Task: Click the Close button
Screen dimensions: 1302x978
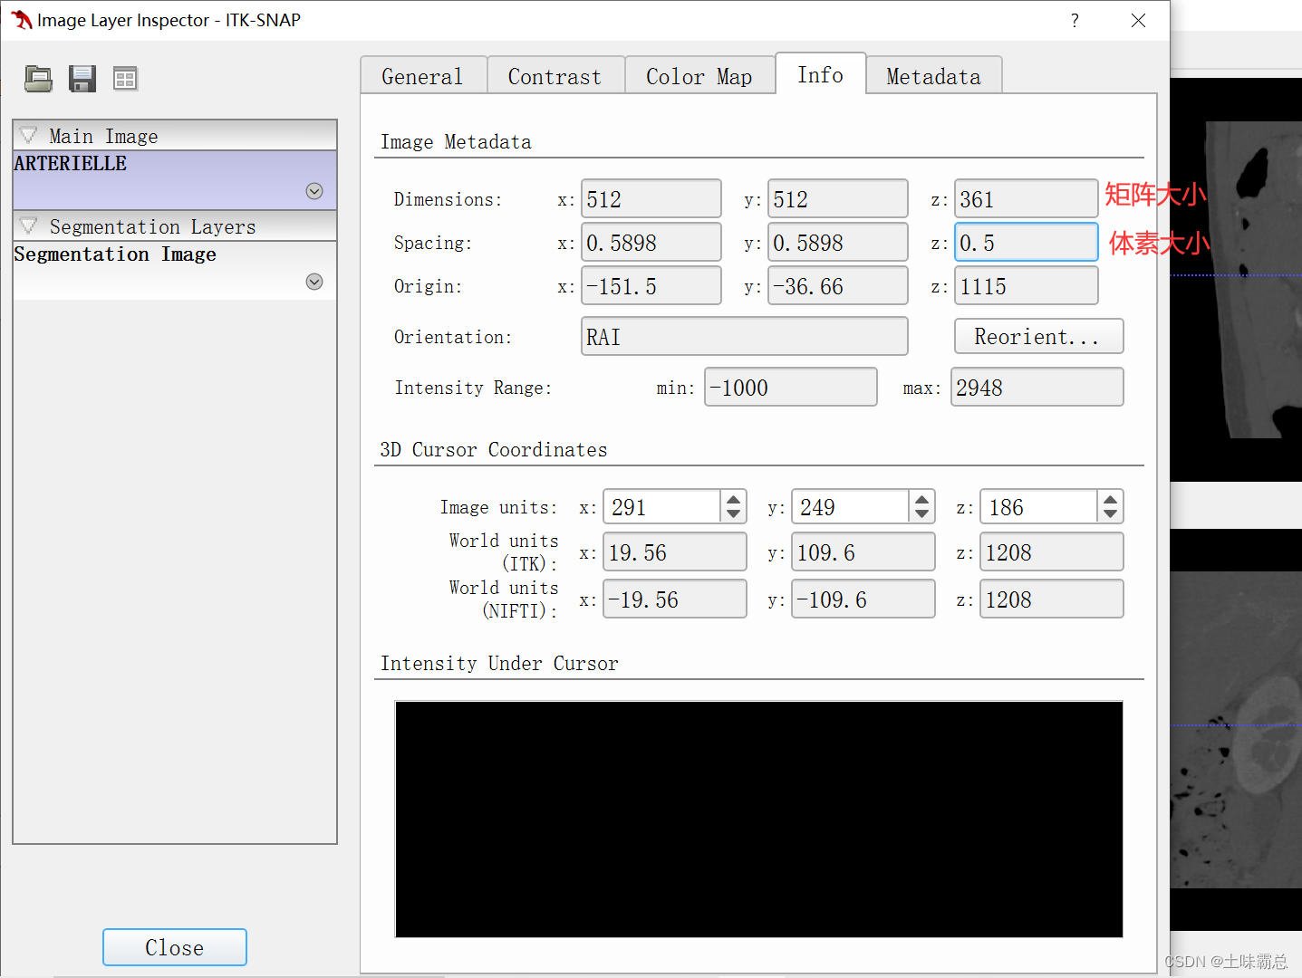Action: [175, 947]
